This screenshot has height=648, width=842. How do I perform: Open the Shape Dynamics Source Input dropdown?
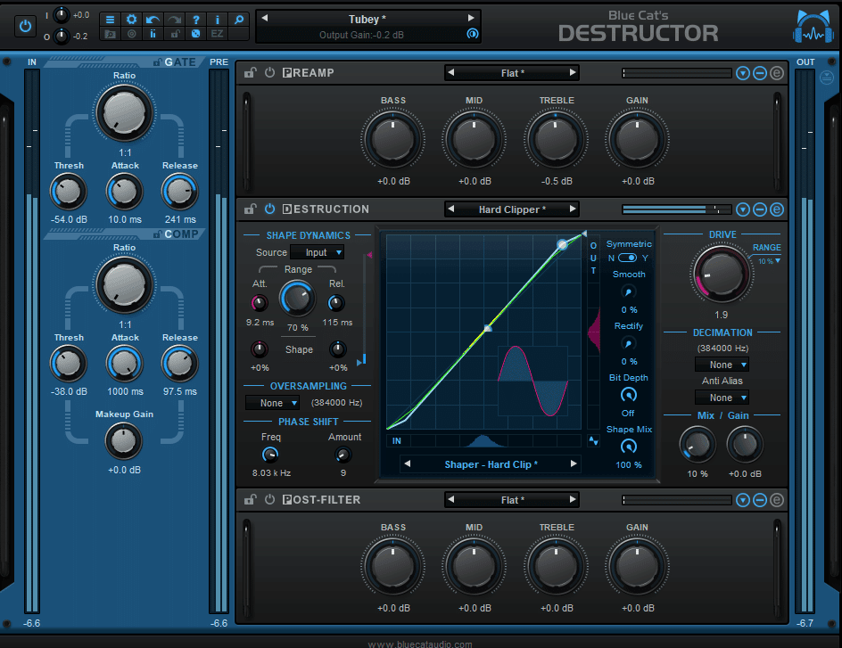point(317,252)
